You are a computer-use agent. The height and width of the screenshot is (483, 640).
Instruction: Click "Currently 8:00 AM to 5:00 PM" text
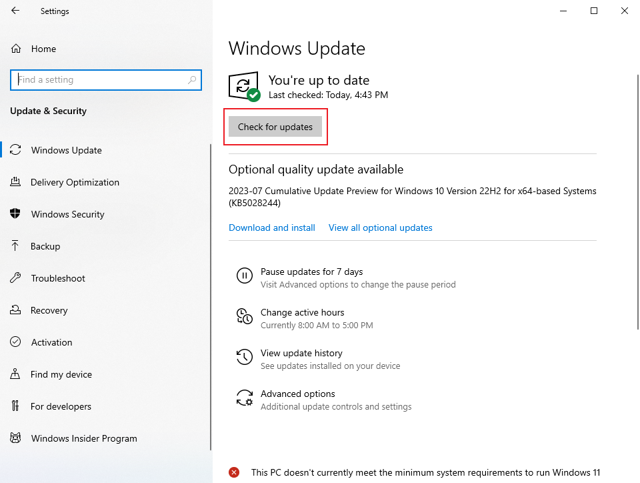[x=317, y=325]
